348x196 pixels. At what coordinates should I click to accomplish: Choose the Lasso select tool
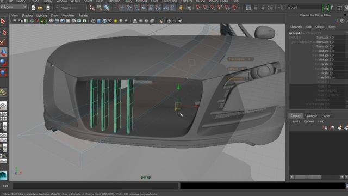pyautogui.click(x=4, y=33)
